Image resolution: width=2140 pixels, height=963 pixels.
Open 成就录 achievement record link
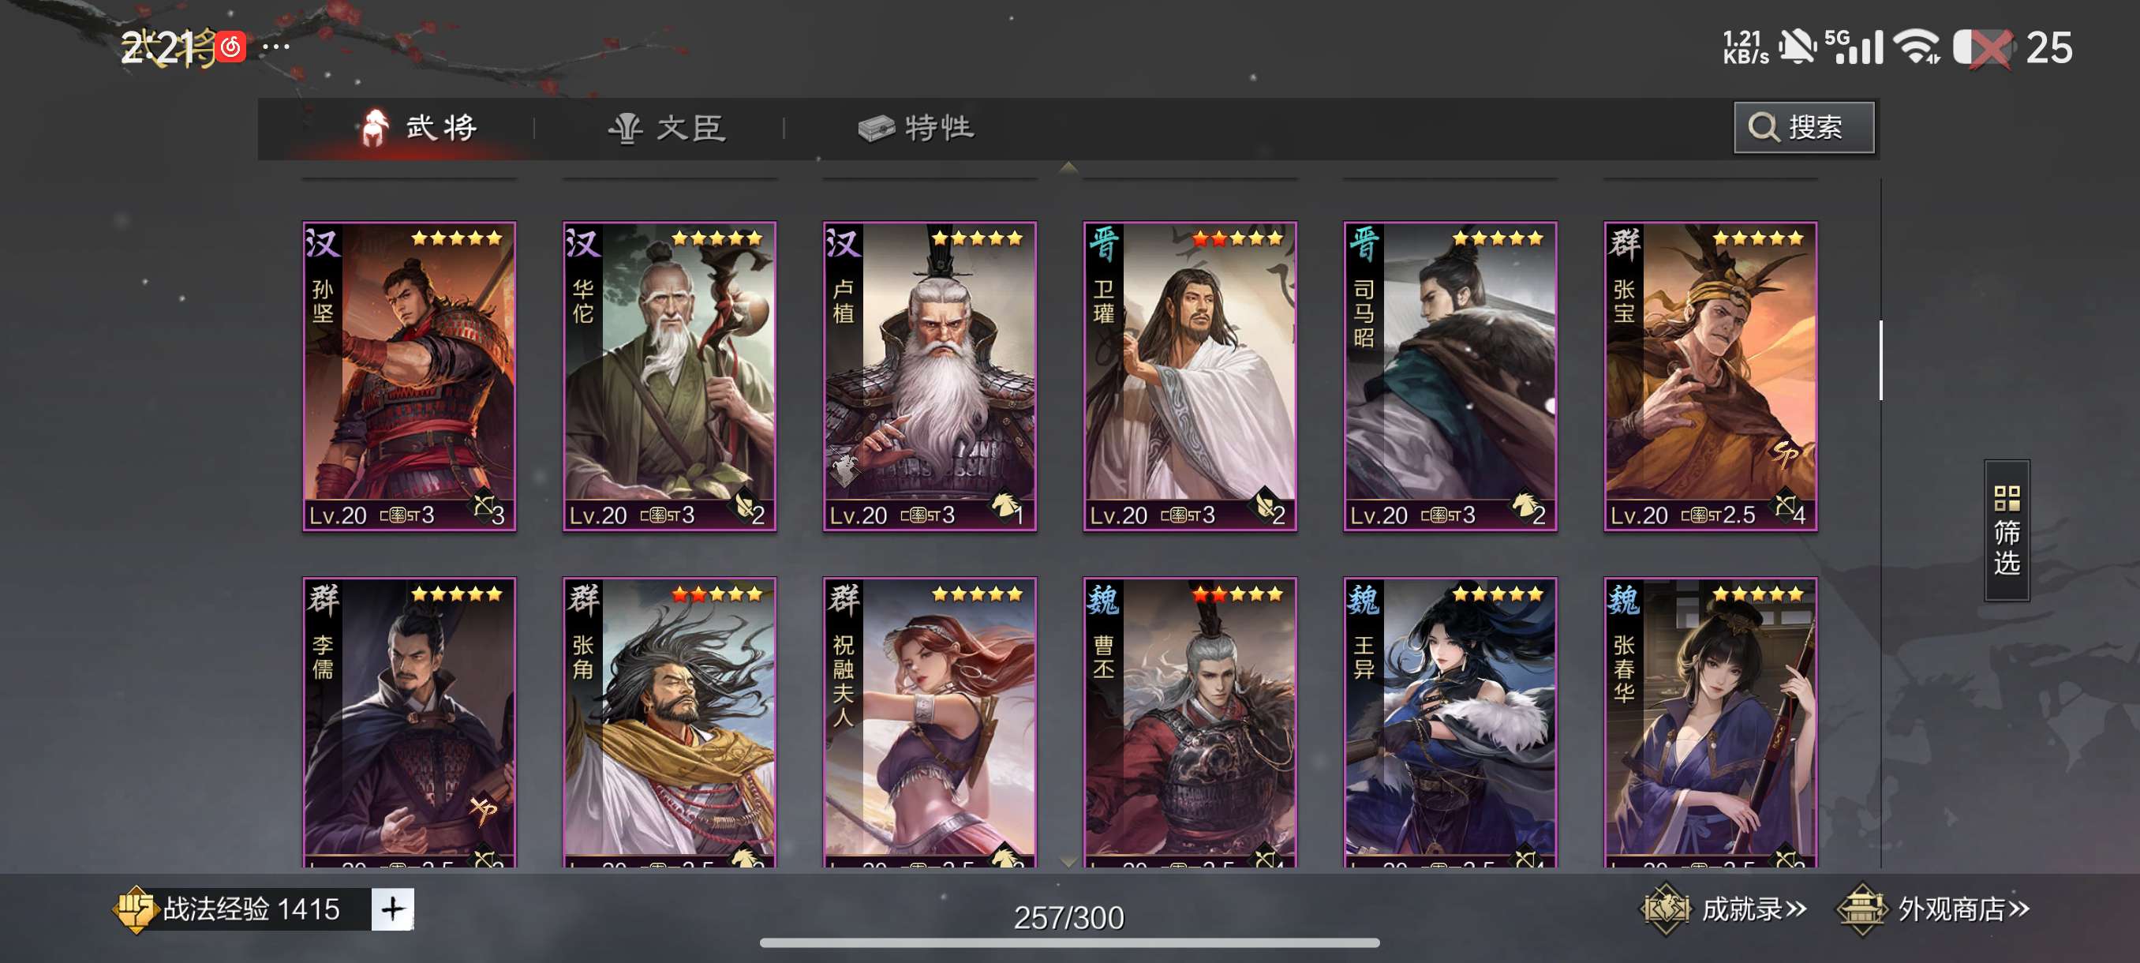coord(1753,909)
